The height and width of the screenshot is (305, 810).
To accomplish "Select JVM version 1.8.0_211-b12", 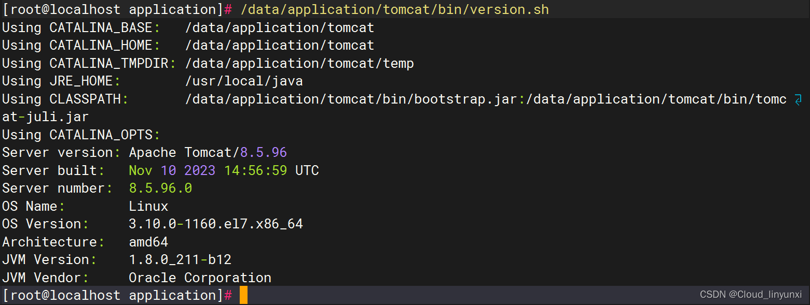I will click(x=180, y=260).
